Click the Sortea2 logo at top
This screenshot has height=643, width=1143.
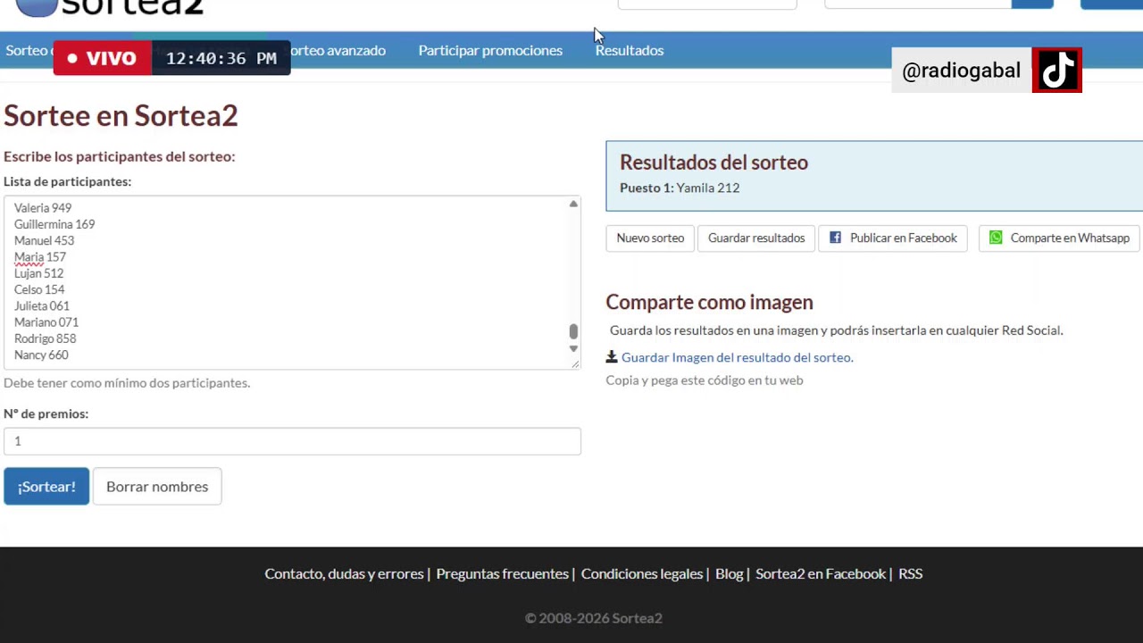(x=110, y=8)
